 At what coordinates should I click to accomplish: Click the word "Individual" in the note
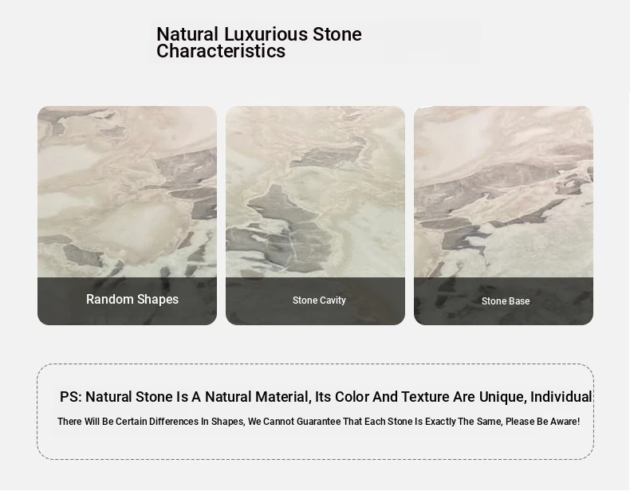point(561,397)
